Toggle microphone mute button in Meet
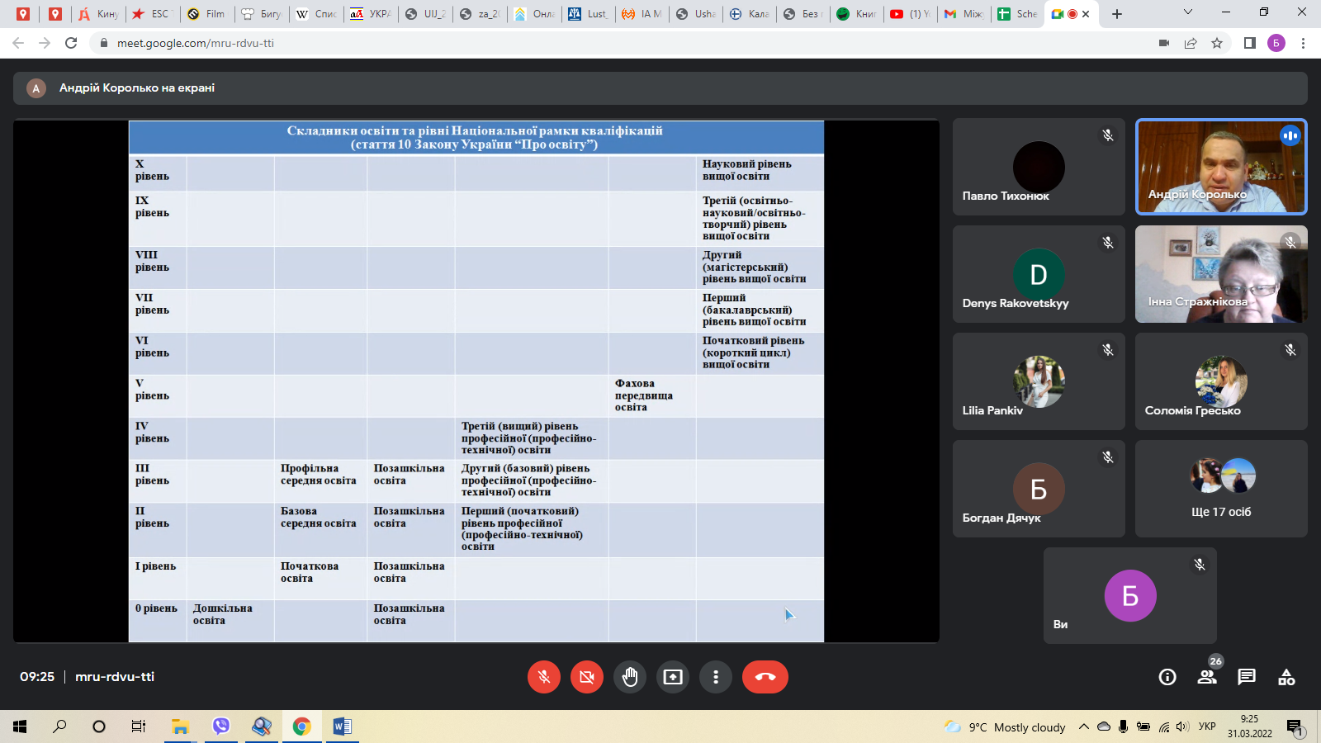 [x=544, y=677]
